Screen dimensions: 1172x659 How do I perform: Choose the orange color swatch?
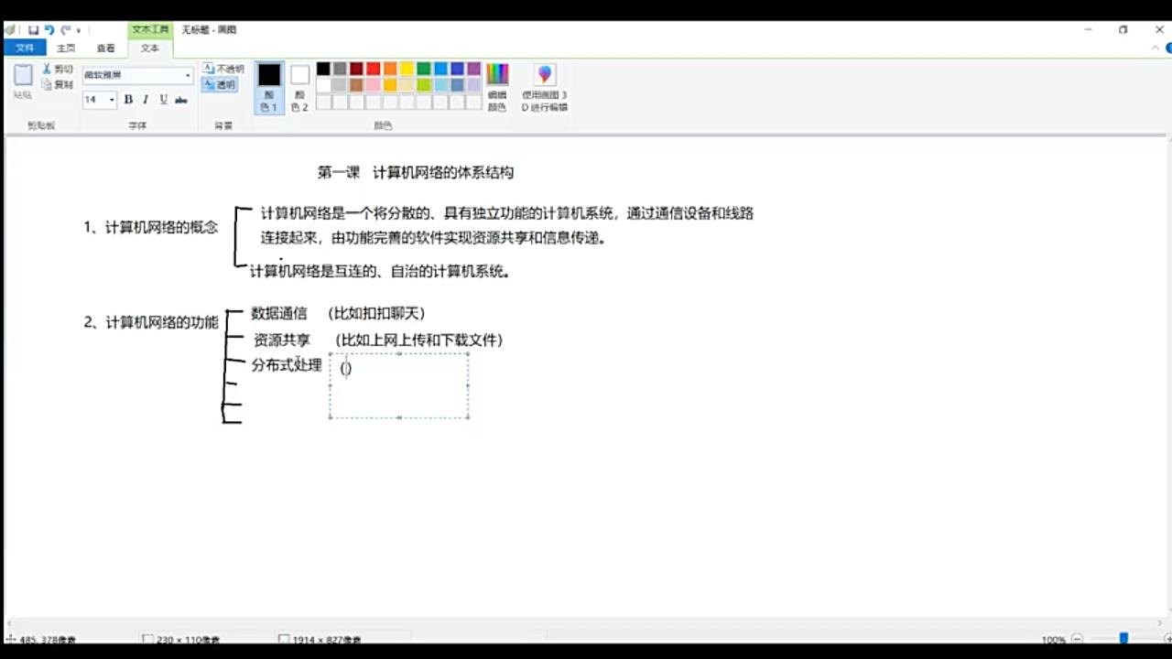click(x=390, y=69)
